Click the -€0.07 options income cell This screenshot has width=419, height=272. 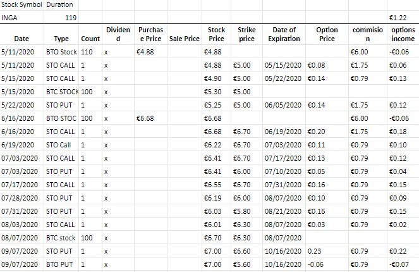click(403, 264)
